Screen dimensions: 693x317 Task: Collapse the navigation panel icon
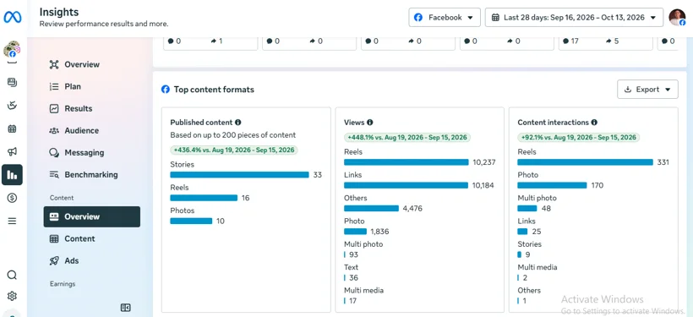click(x=126, y=307)
